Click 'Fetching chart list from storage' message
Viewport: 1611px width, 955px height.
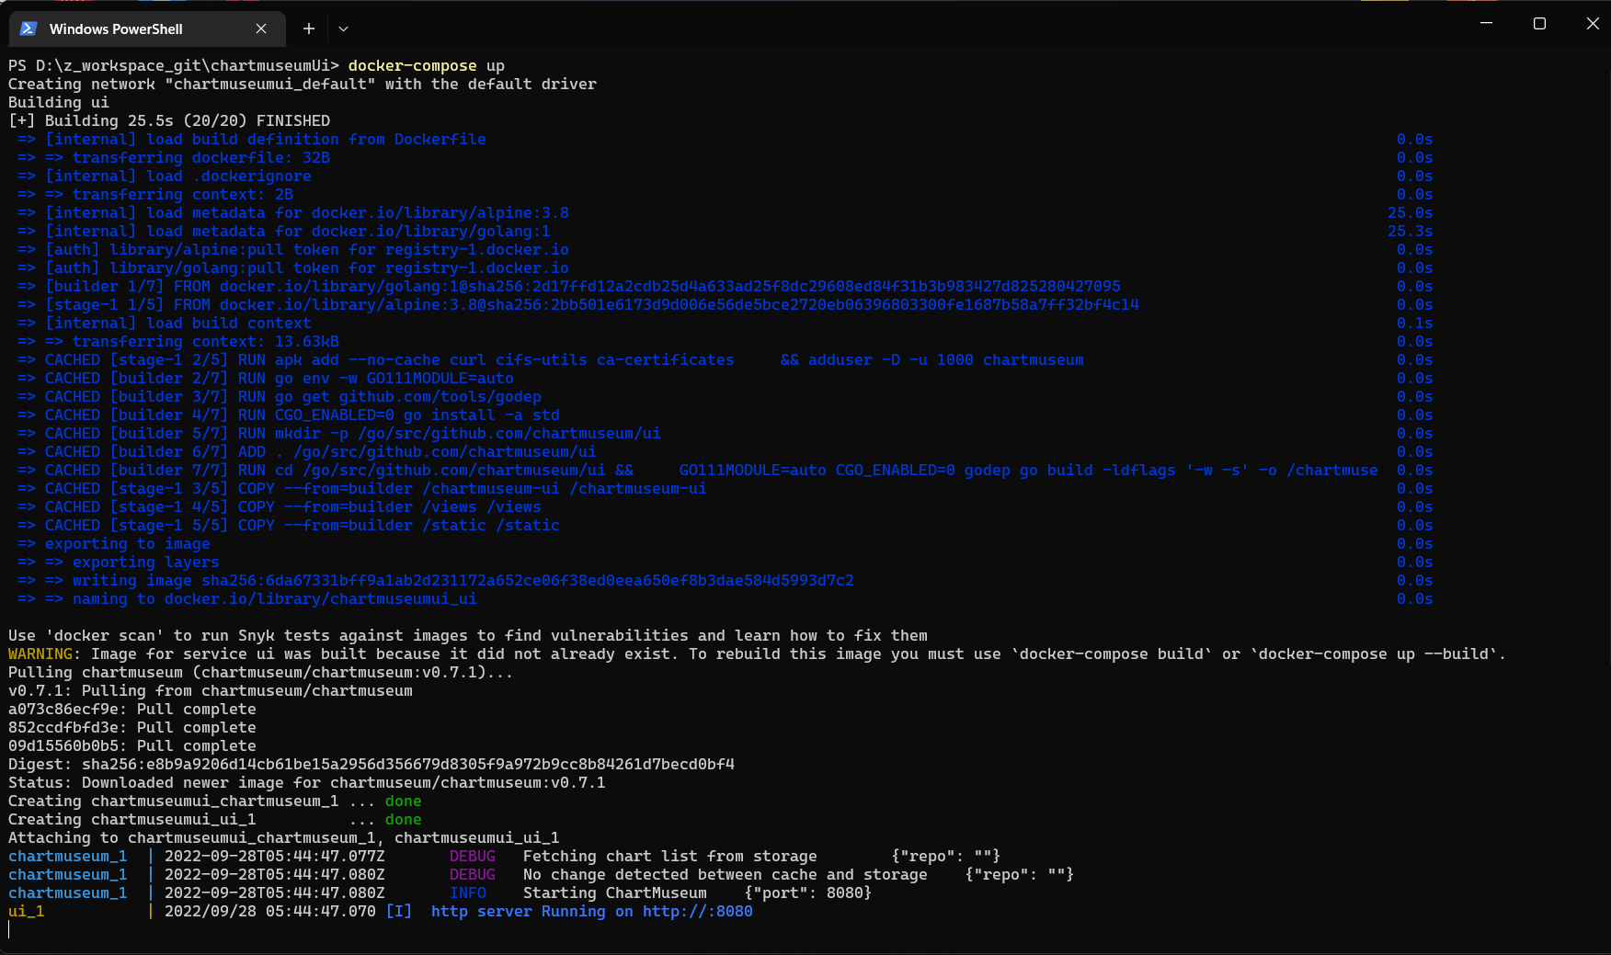tap(670, 856)
